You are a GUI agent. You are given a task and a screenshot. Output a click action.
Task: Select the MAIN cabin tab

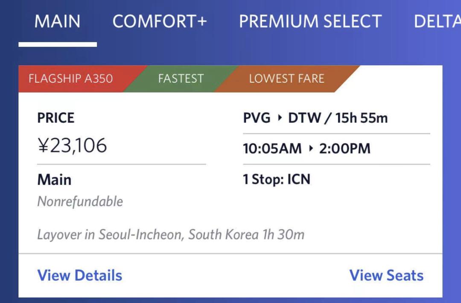click(x=57, y=22)
